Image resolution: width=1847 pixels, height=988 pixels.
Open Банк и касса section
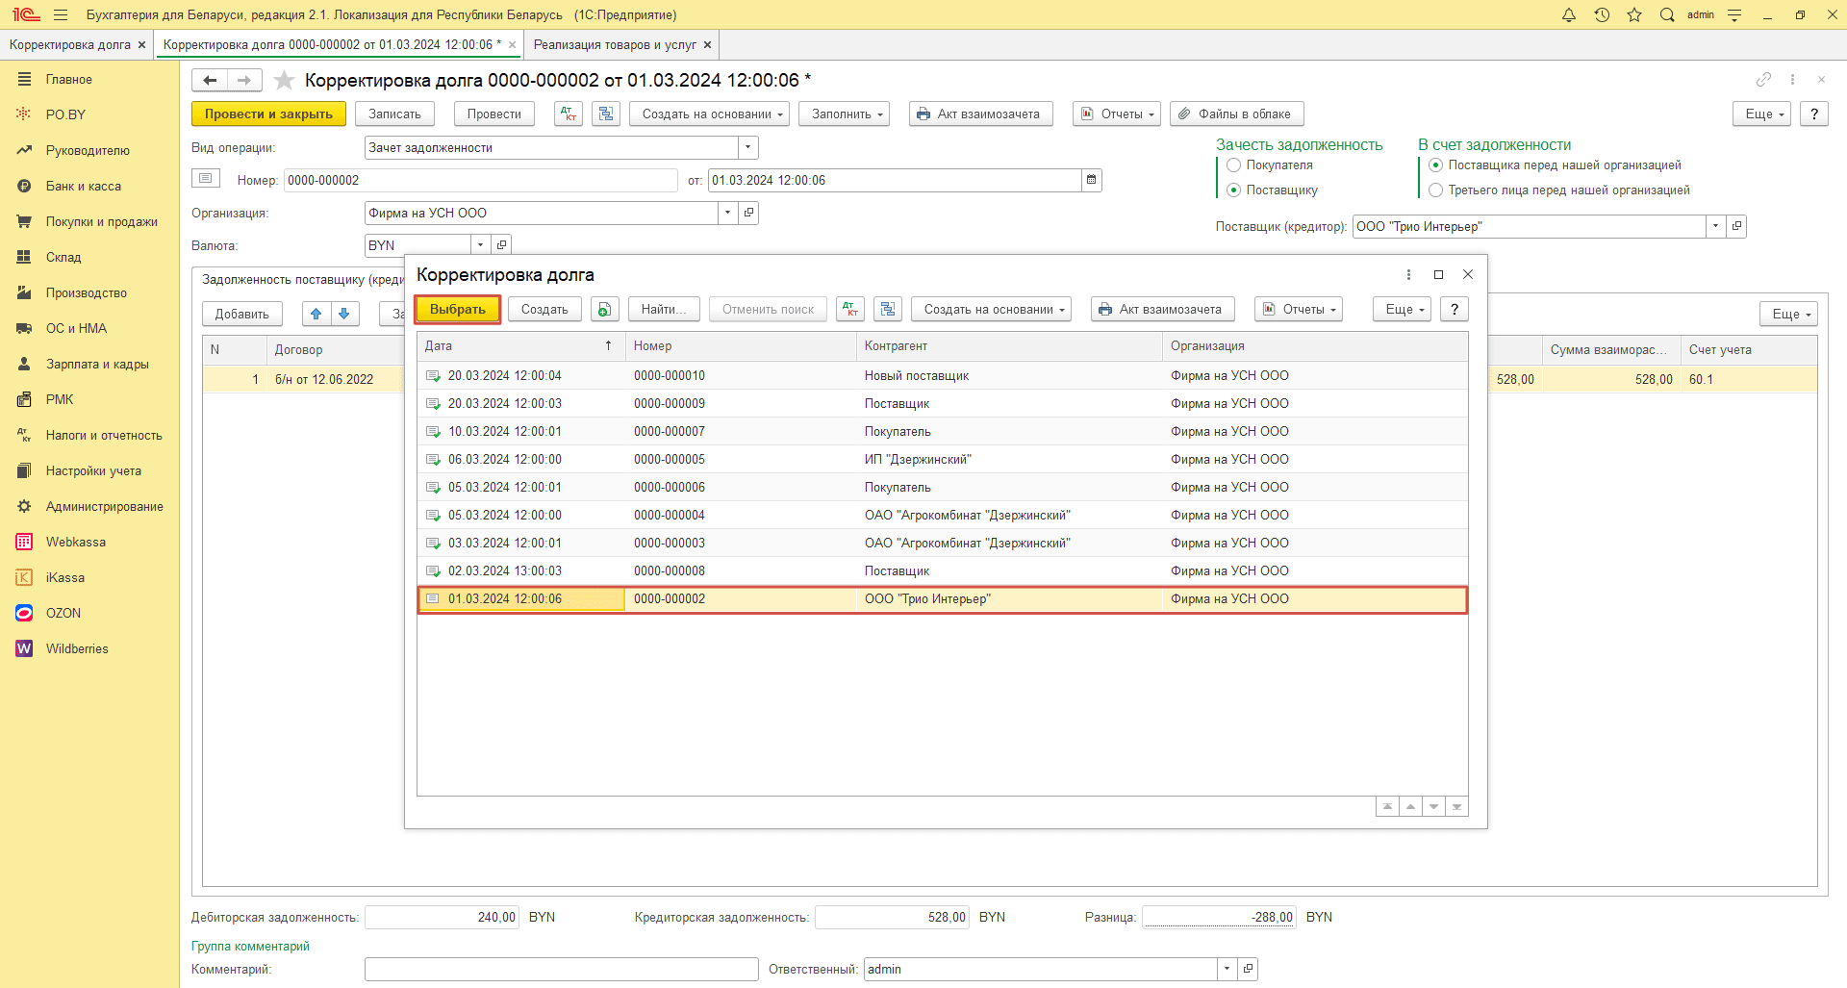click(x=84, y=187)
